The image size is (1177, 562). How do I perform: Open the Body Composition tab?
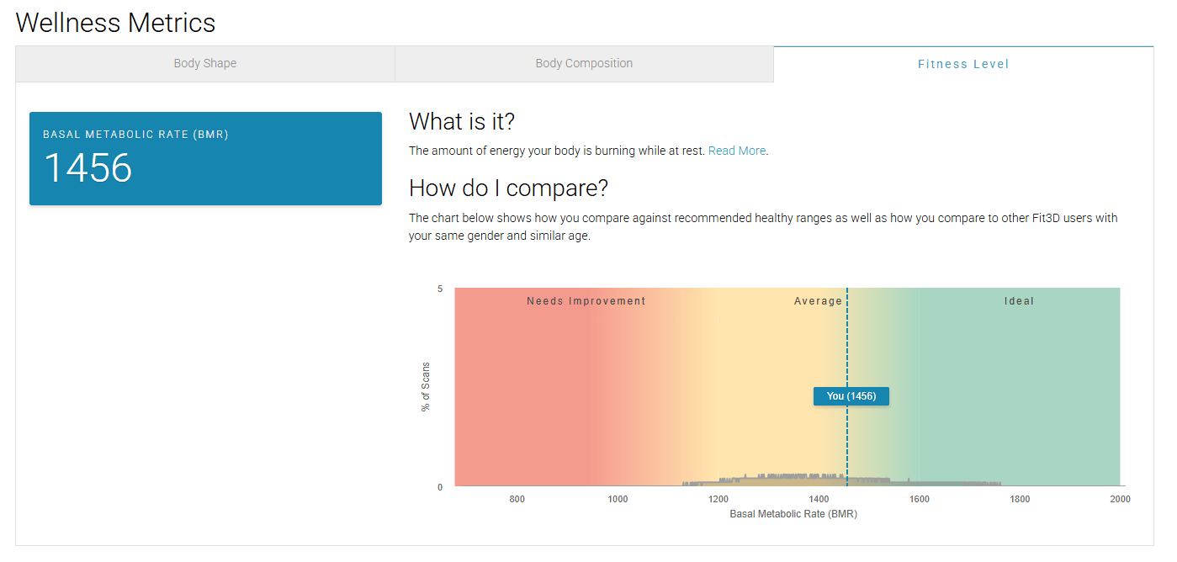point(584,64)
